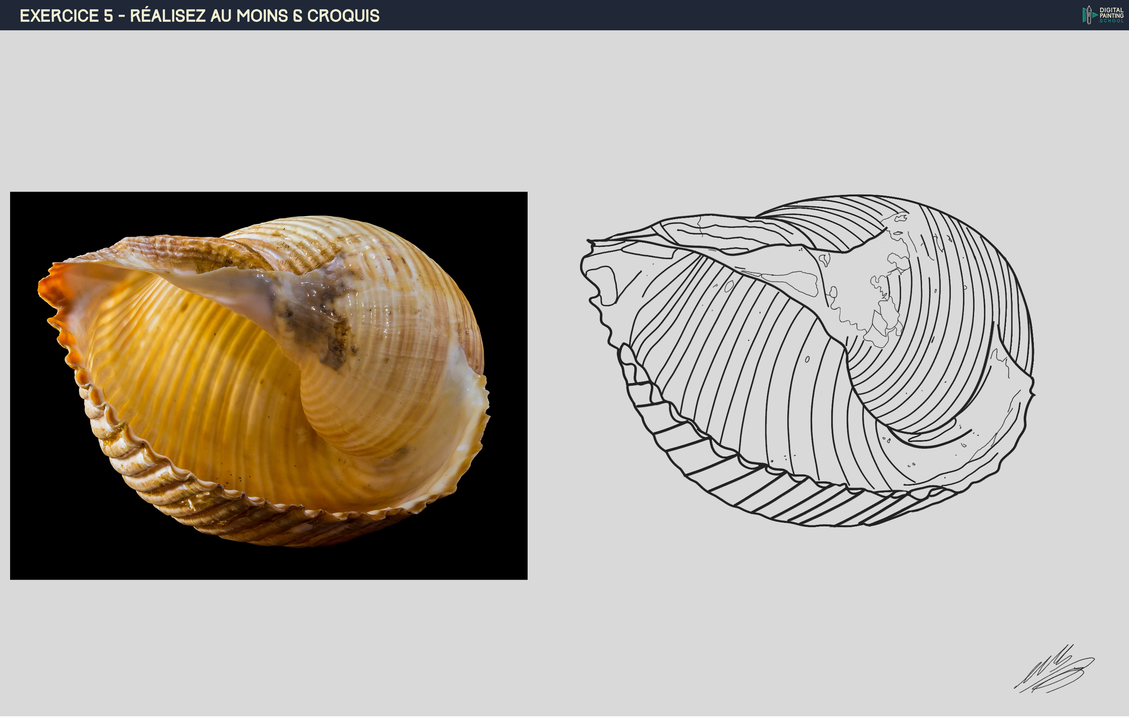Click the green SCHOOL text in logo
Image resolution: width=1129 pixels, height=717 pixels.
pyautogui.click(x=1111, y=21)
